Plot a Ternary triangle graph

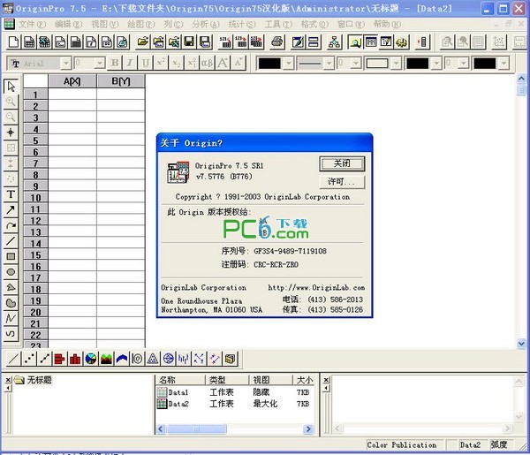click(x=153, y=359)
